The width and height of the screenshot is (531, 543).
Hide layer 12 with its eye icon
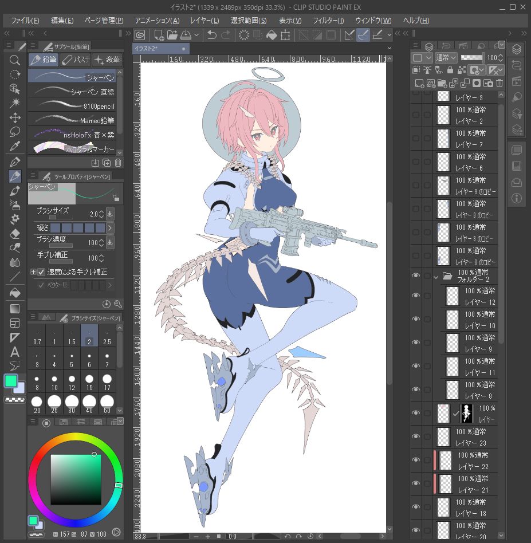point(416,296)
